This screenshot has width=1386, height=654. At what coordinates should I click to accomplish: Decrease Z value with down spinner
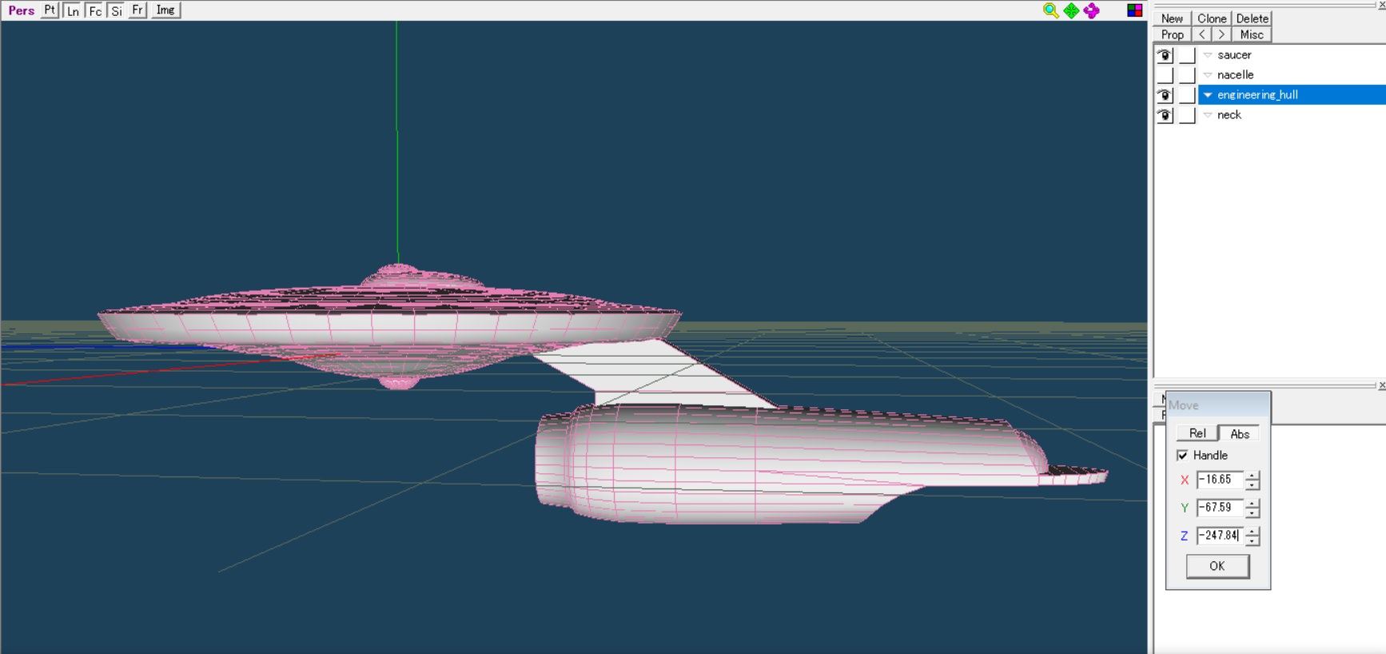tap(1253, 540)
